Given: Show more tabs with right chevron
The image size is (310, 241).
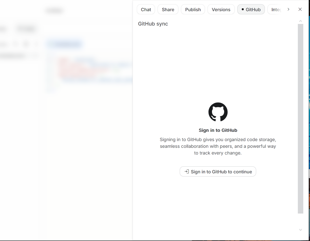Looking at the screenshot, I should tap(288, 9).
